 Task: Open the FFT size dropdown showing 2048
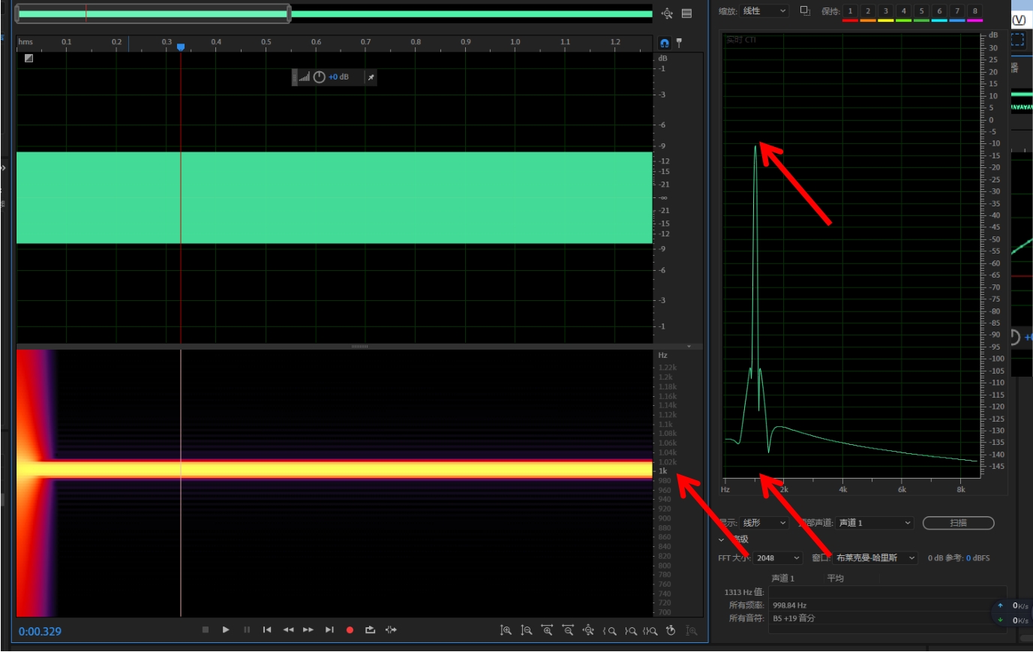tap(777, 558)
